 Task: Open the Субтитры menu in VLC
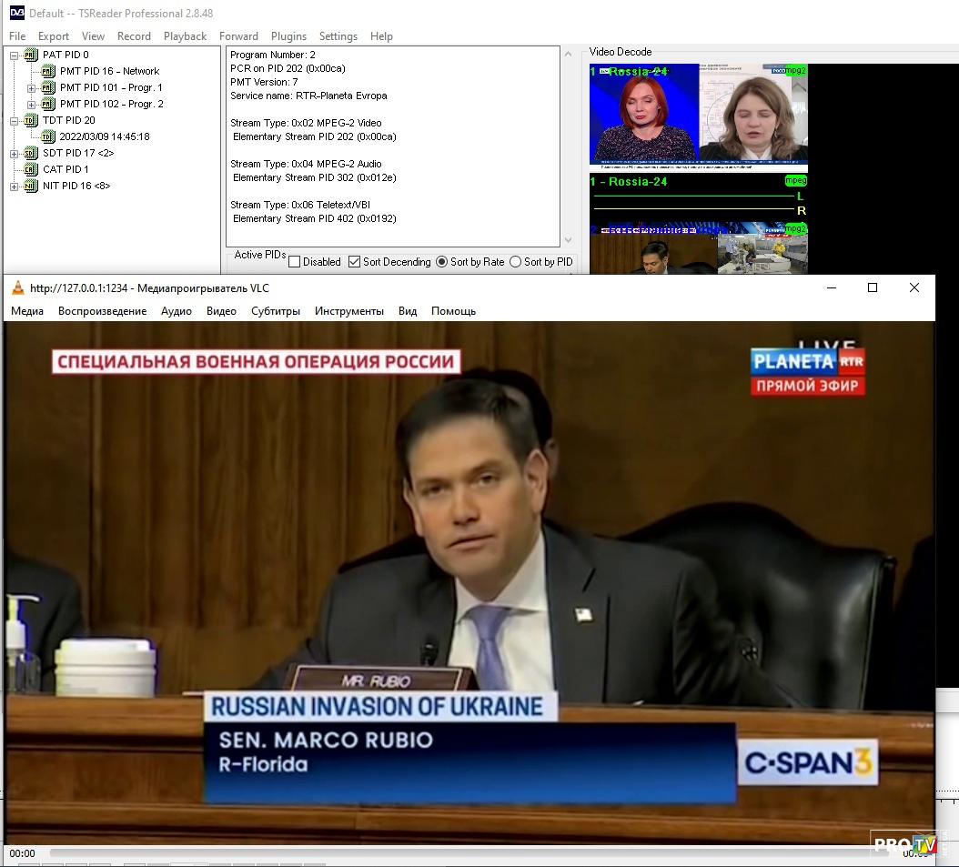coord(275,311)
